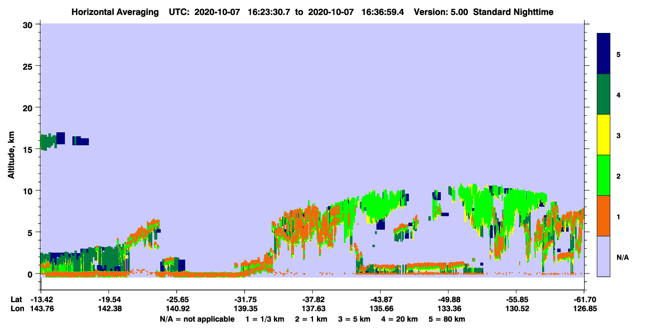Click the 'N/A = not applicable' caption

pyautogui.click(x=197, y=319)
